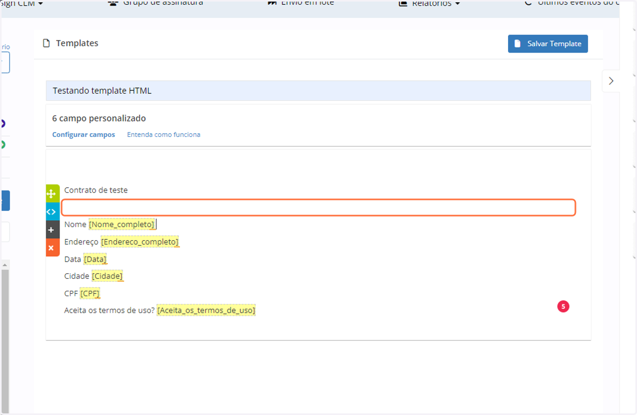Select the [Nome_completo] field tag
This screenshot has height=415, width=637.
coord(122,224)
